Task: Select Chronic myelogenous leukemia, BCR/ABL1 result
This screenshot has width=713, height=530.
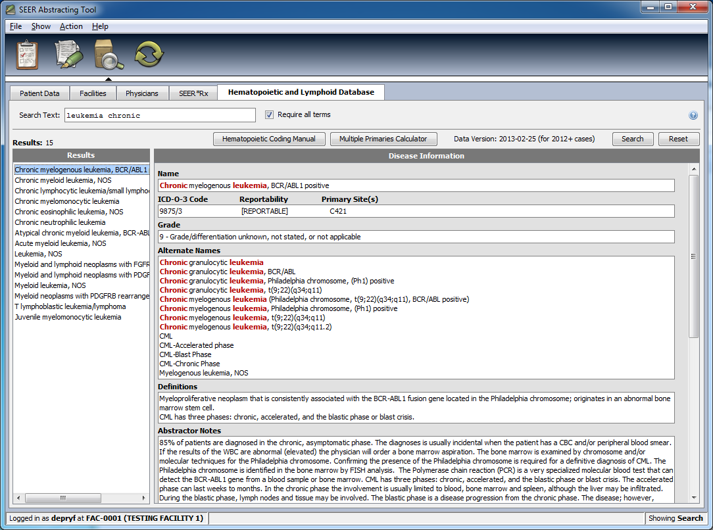Action: 82,170
